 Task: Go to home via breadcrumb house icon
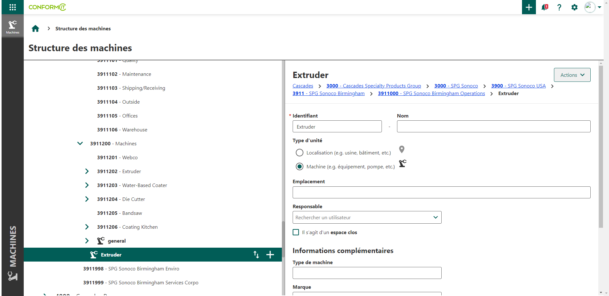pyautogui.click(x=35, y=28)
